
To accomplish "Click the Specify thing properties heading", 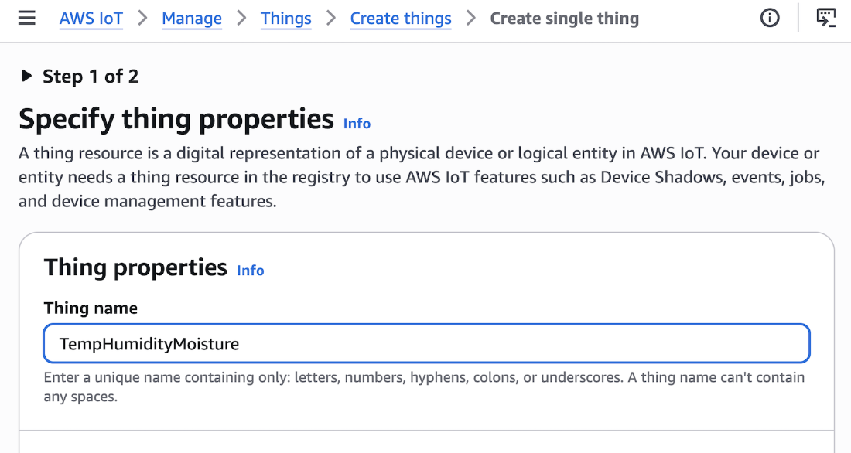I will click(x=176, y=119).
